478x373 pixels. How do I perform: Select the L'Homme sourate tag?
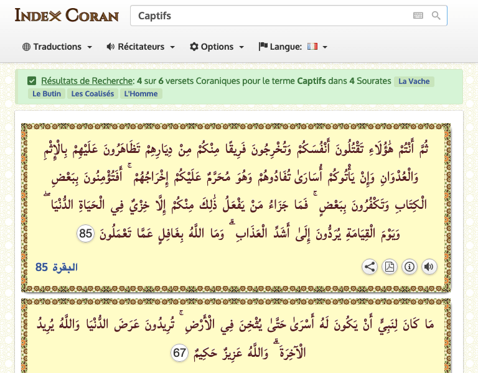[x=141, y=94]
